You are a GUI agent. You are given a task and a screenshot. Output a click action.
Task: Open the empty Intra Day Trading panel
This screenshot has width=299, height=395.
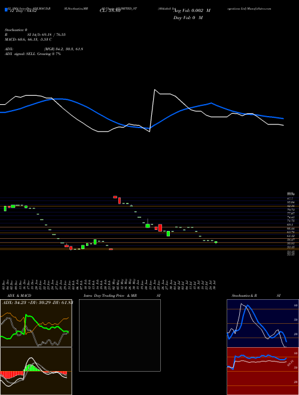click(120, 335)
